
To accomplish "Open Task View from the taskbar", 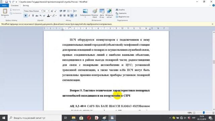I will (66, 118).
